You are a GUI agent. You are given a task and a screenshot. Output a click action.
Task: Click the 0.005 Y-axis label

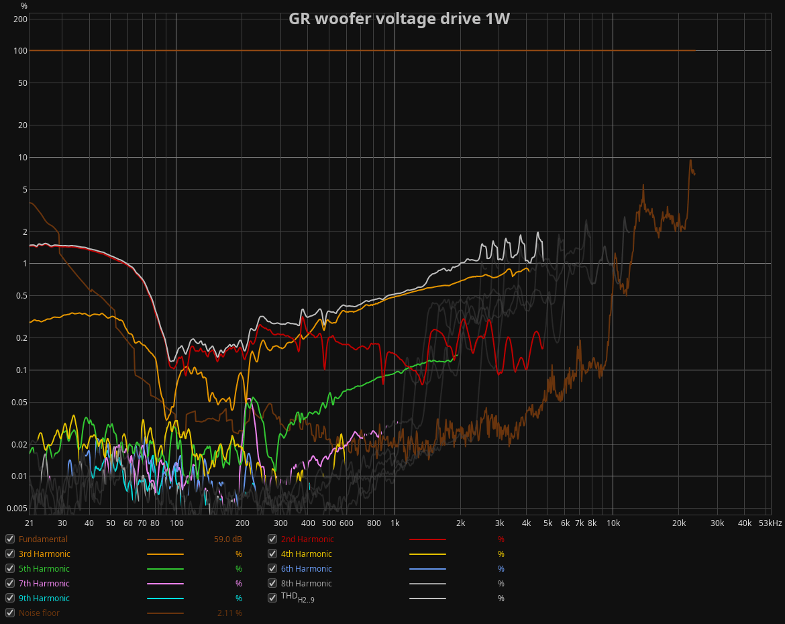point(17,509)
